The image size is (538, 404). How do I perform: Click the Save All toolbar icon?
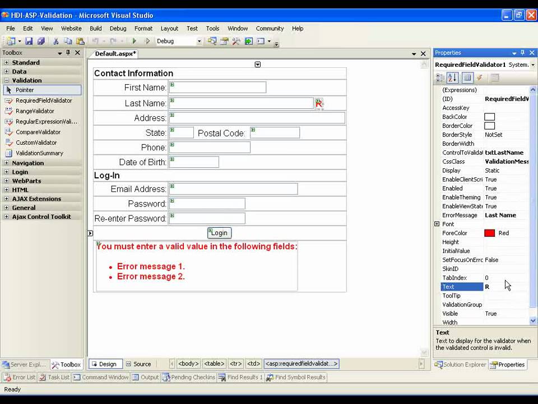[x=41, y=41]
